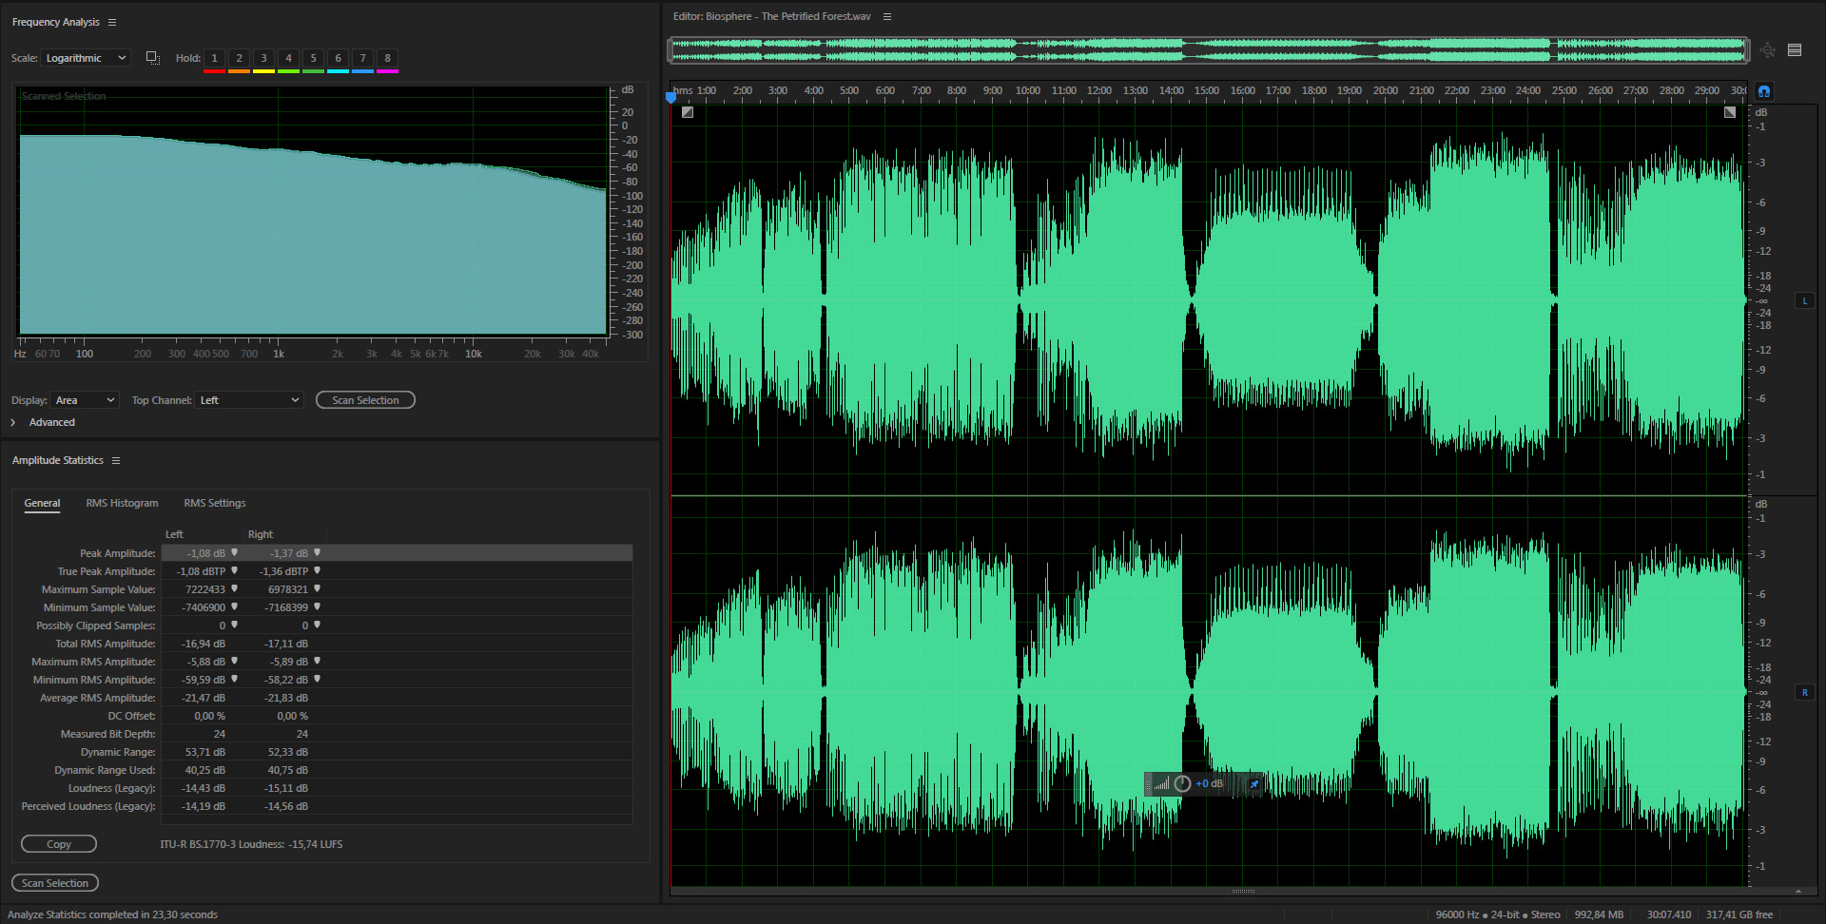Toggle the blue snapping magnet icon

pyautogui.click(x=1764, y=91)
